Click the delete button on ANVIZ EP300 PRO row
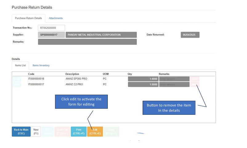Image resolution: width=247 pixels, height=148 pixels. click(195, 79)
